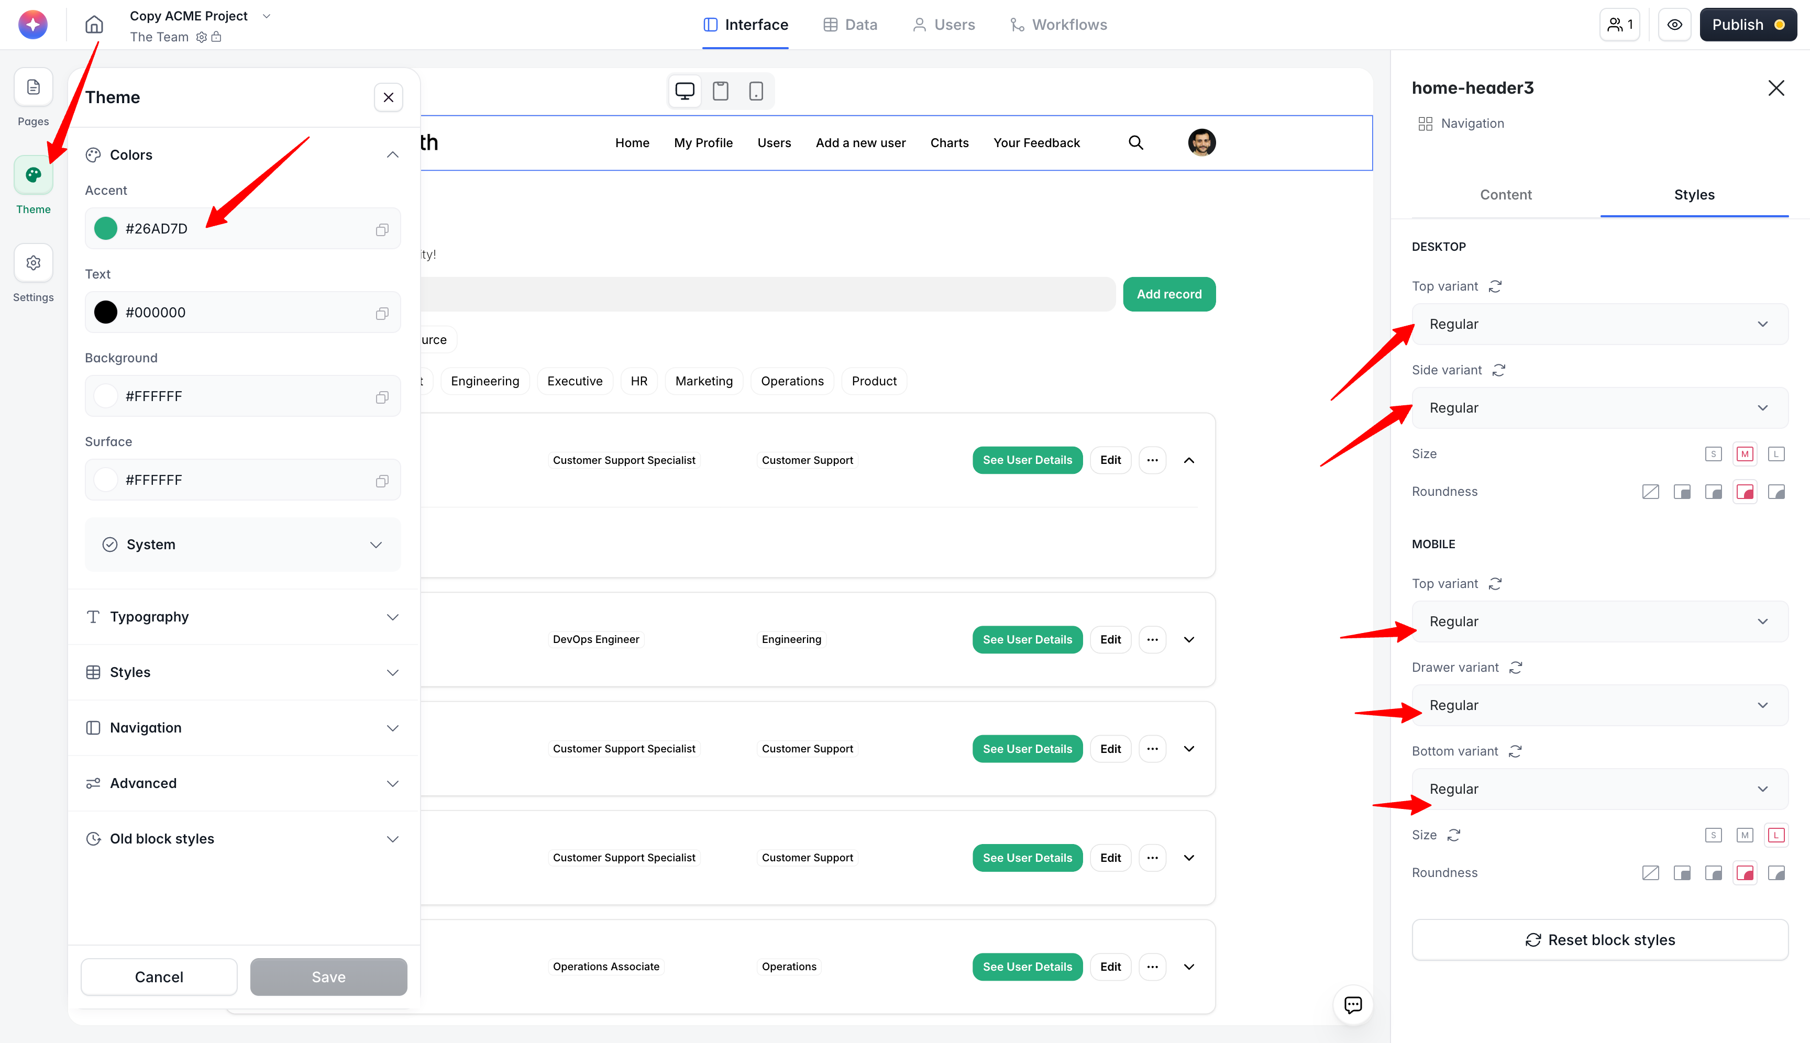Screen dimensions: 1810x1043
Task: Select mobile size M option
Action: (x=1744, y=835)
